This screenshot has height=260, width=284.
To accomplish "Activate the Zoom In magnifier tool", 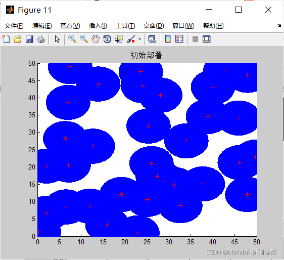I will tap(72, 39).
